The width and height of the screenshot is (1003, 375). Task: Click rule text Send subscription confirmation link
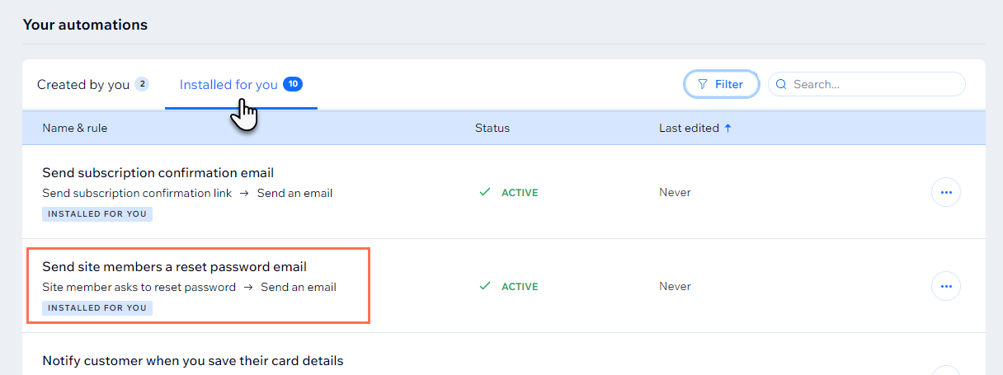(137, 193)
